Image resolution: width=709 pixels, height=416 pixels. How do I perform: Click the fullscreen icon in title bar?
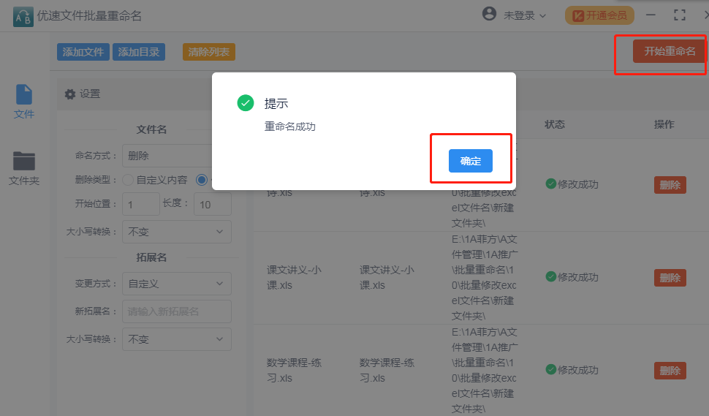point(679,15)
